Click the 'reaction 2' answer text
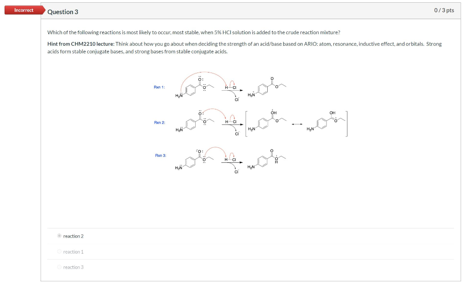Image resolution: width=467 pixels, height=285 pixels. click(x=73, y=236)
